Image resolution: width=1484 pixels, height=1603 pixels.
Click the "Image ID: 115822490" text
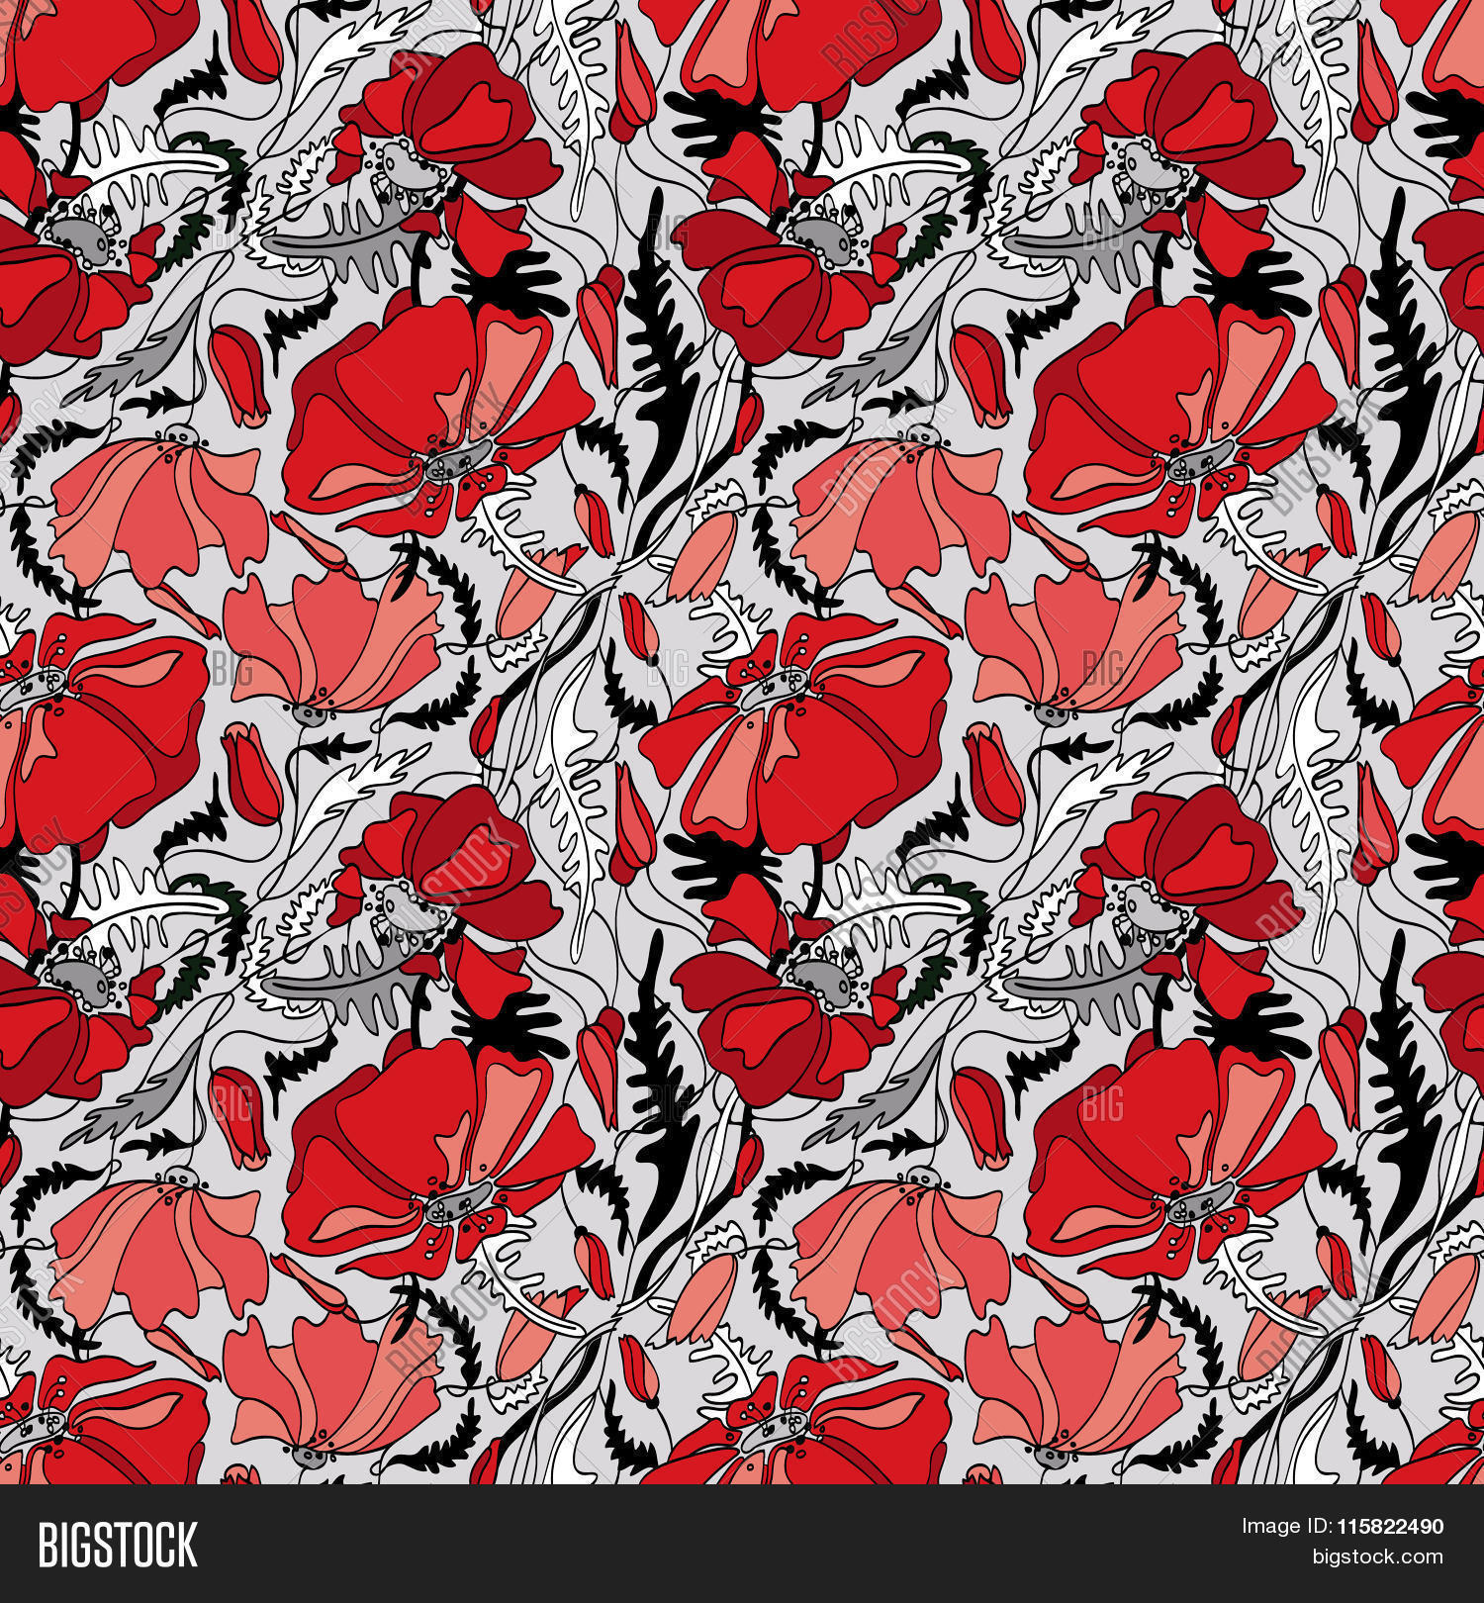click(1343, 1527)
